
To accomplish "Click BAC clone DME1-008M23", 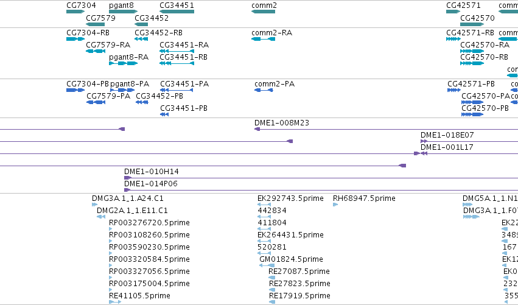I will [281, 123].
